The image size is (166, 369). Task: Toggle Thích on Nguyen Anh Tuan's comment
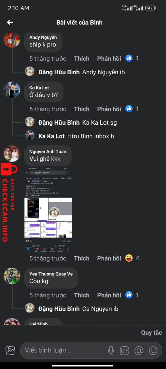pyautogui.click(x=82, y=258)
